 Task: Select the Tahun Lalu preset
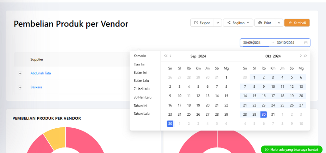tap(141, 113)
